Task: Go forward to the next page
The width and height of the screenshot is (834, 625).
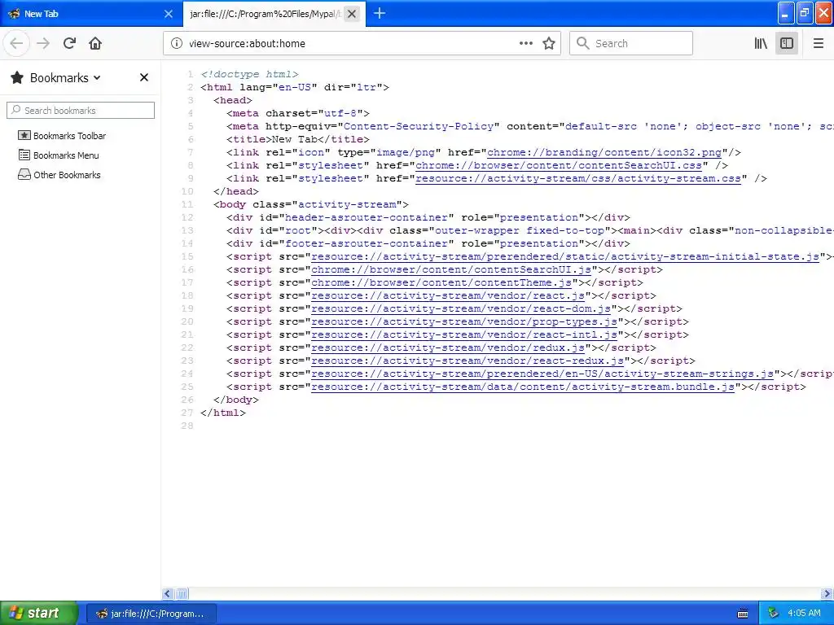Action: [43, 43]
